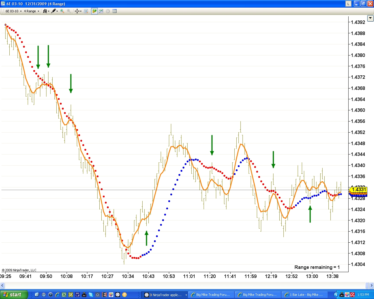Screen dimensions: 374x299
Task: Launch Internet Explorer from quick launch
Action: [57, 295]
